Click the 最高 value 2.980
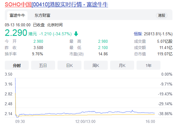Viewport: 188px width, 125px height. click(x=103, y=41)
